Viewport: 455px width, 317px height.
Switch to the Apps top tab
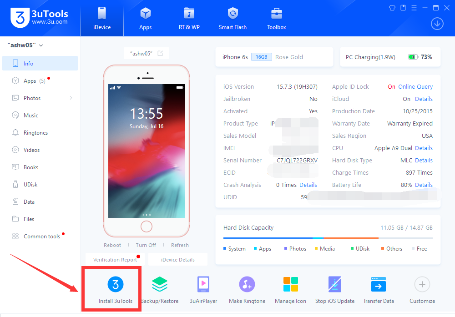(x=146, y=18)
